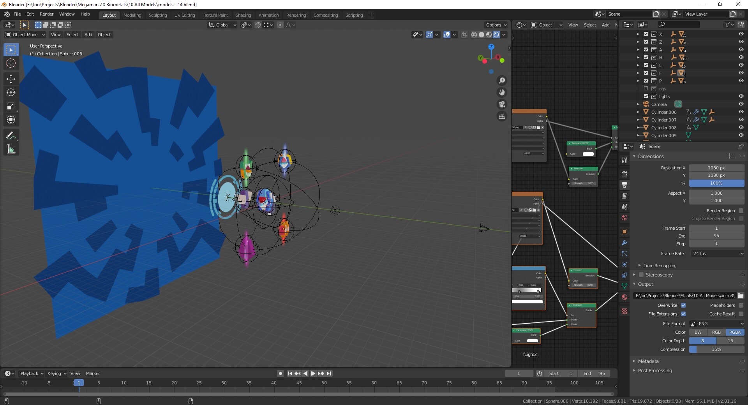The width and height of the screenshot is (748, 405).
Task: Click the zoom view magnifier icon
Action: [x=502, y=81]
